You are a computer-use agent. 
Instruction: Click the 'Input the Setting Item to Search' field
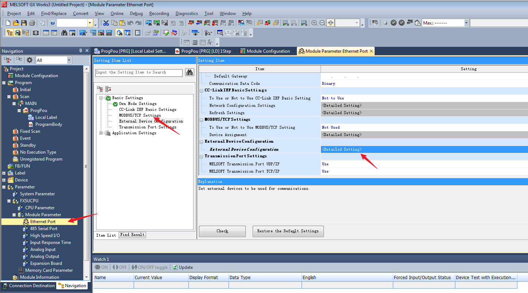(139, 72)
